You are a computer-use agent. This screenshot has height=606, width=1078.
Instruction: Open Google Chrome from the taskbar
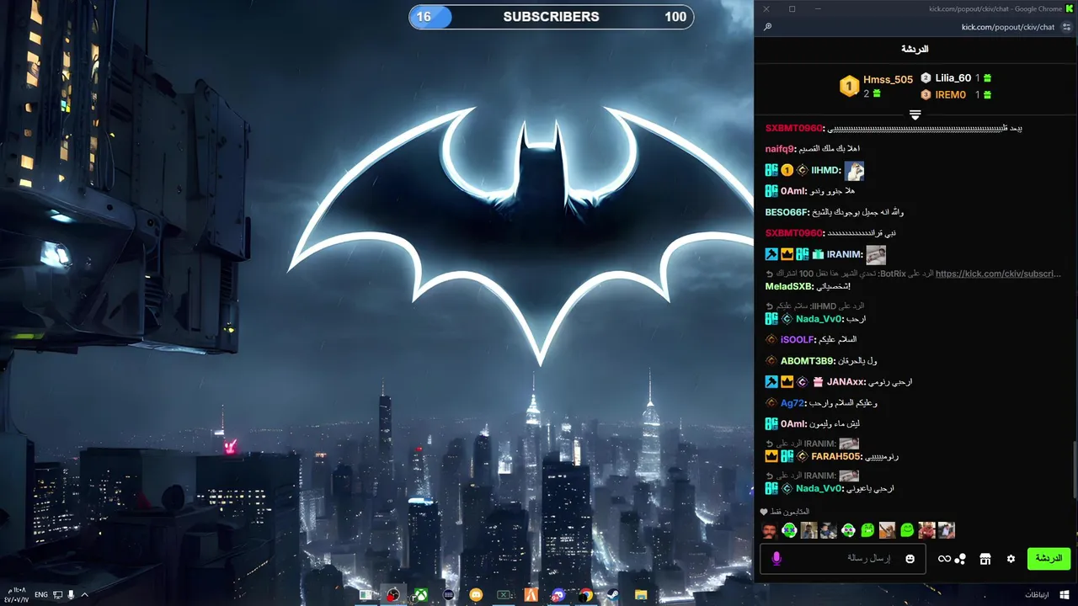coord(585,595)
